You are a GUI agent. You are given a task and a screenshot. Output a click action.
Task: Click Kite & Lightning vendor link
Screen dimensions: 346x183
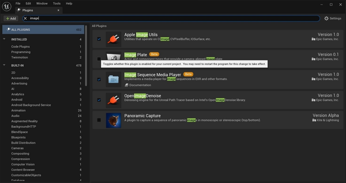328,120
